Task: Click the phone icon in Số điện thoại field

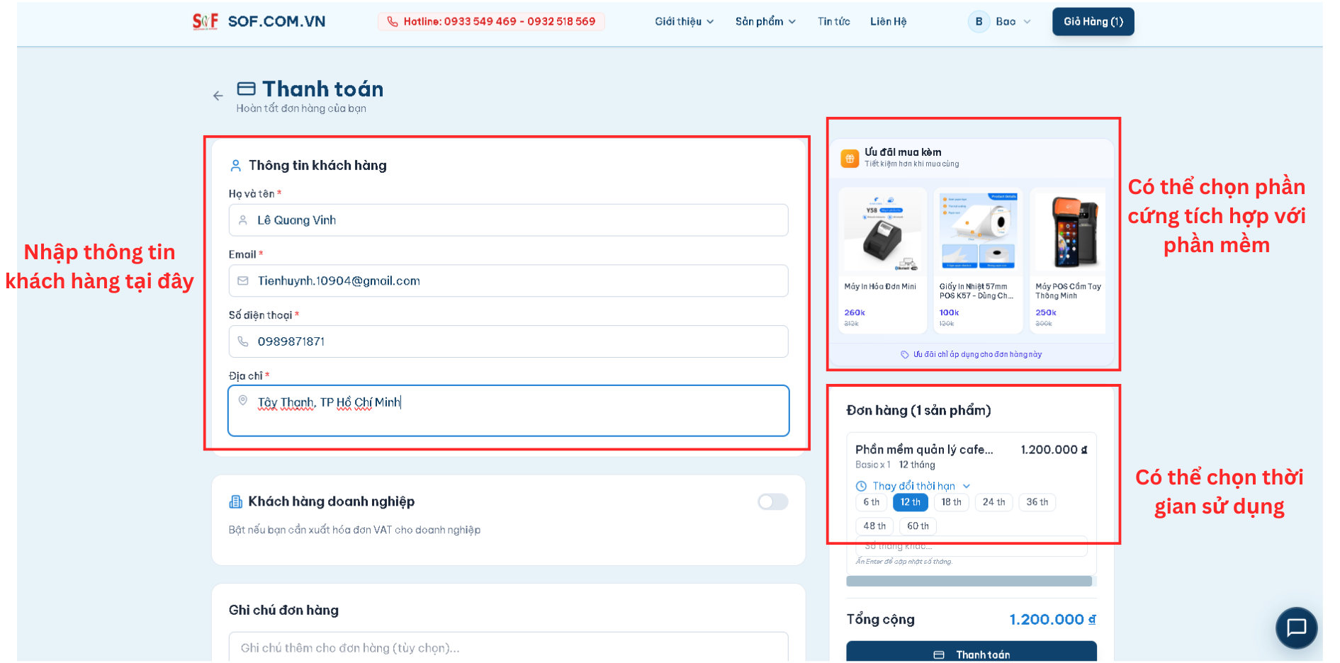Action: click(x=243, y=341)
